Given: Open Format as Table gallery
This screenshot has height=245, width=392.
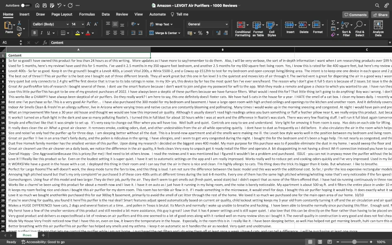Looking at the screenshot, I should click(x=258, y=29).
